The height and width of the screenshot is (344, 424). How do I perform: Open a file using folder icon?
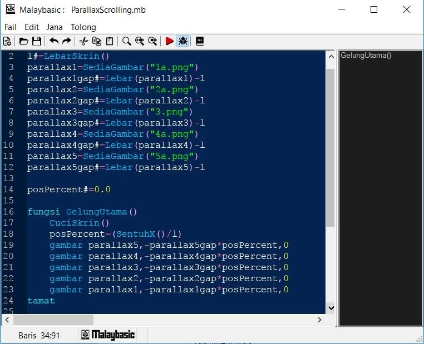tap(24, 41)
